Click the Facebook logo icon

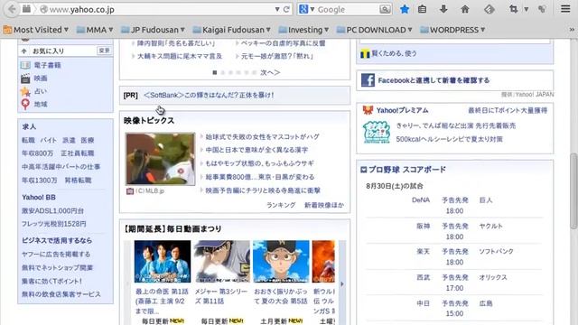point(368,80)
